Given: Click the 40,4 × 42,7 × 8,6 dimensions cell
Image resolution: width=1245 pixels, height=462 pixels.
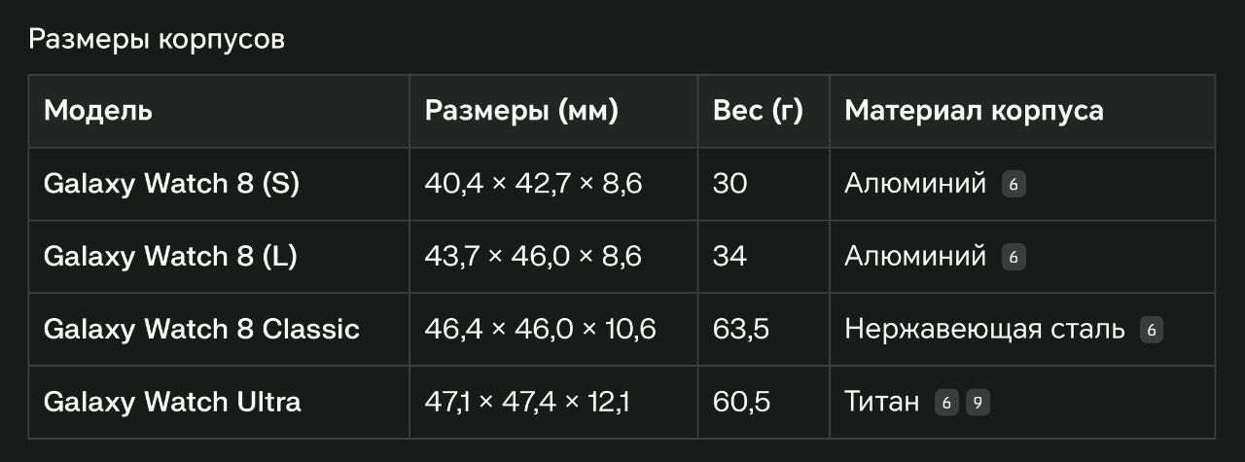Looking at the screenshot, I should click(x=533, y=184).
